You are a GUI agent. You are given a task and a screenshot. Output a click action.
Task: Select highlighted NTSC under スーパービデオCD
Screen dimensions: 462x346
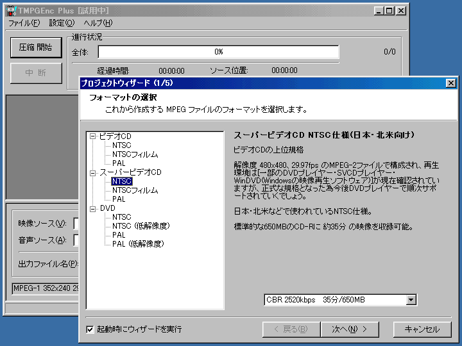[x=122, y=181]
